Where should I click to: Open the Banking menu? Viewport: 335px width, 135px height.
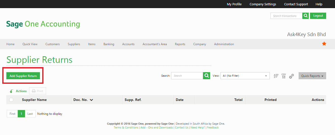tap(109, 44)
